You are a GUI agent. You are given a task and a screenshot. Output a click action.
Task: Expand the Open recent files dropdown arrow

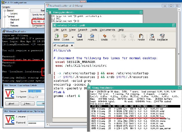coord(73,37)
